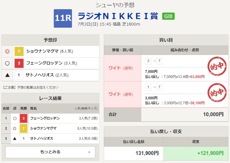Click the 馬番 column header

tap(24, 108)
